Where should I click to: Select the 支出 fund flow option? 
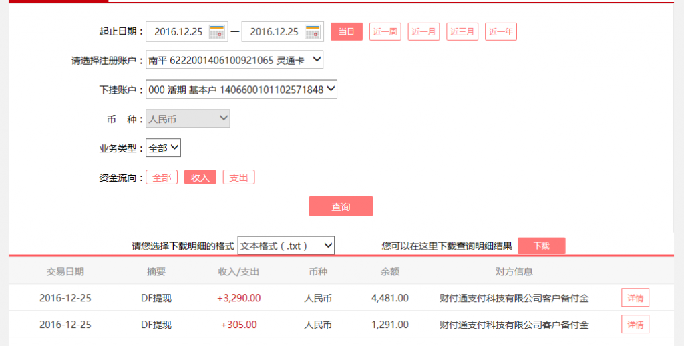tap(238, 178)
